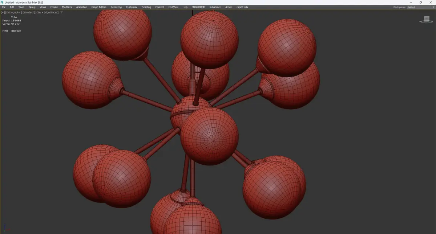Open the Views menu
The height and width of the screenshot is (234, 436).
point(43,7)
